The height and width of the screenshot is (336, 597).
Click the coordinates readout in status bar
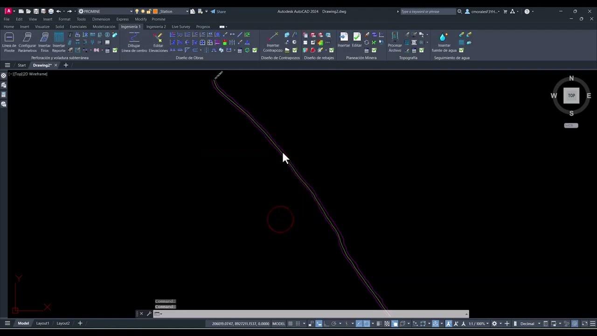(x=241, y=323)
